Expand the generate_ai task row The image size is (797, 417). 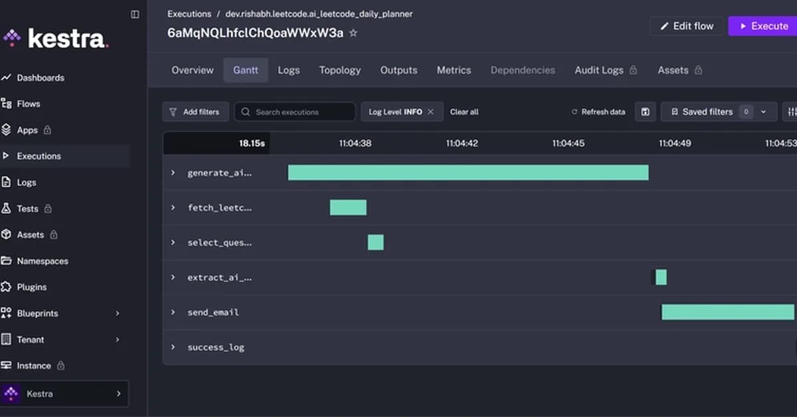(173, 173)
